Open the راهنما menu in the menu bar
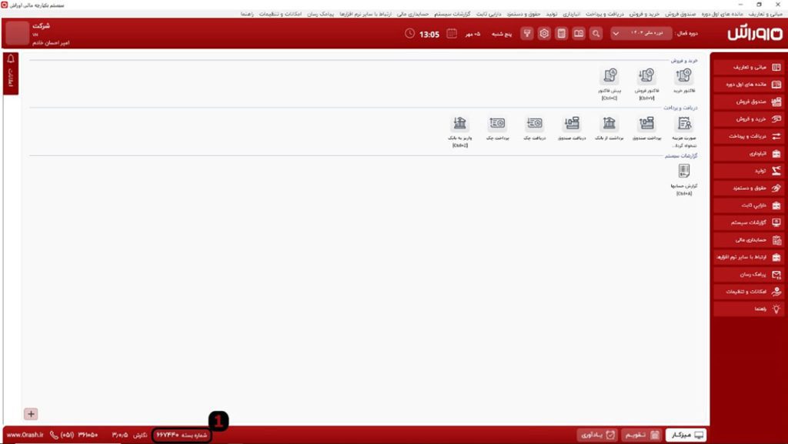Image resolution: width=788 pixels, height=444 pixels. (247, 14)
